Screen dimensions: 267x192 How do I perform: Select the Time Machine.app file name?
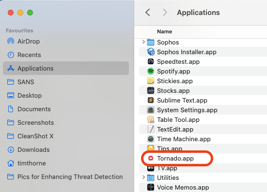184,139
